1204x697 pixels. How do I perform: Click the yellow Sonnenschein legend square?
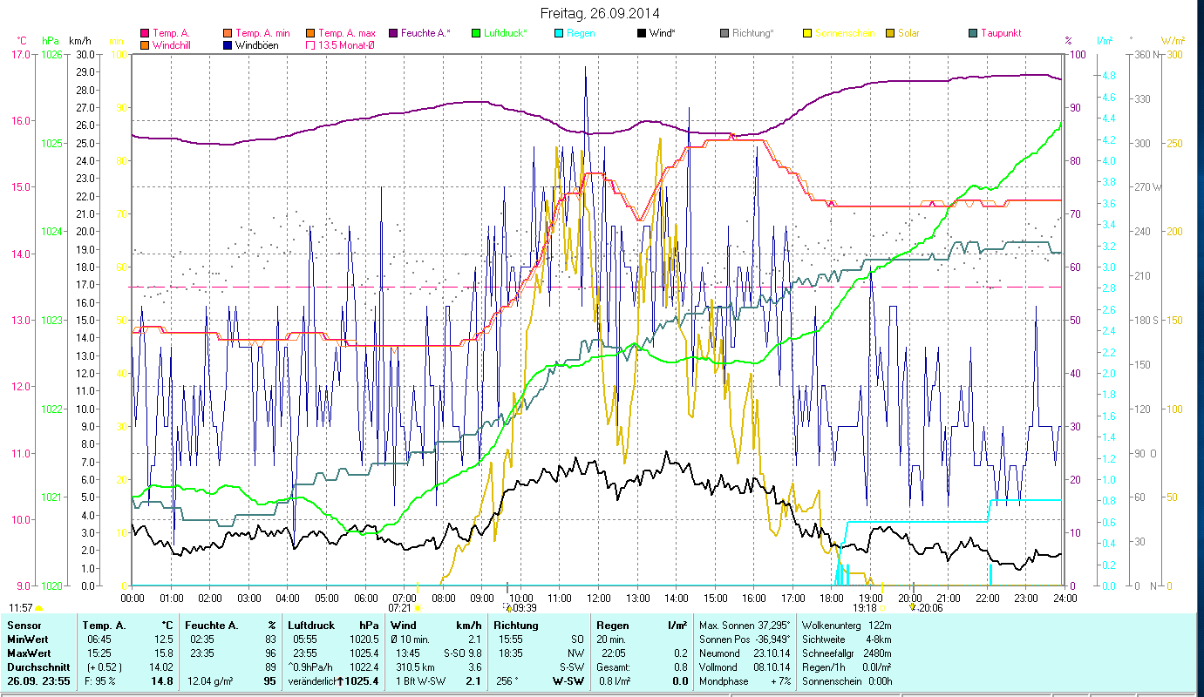point(806,34)
